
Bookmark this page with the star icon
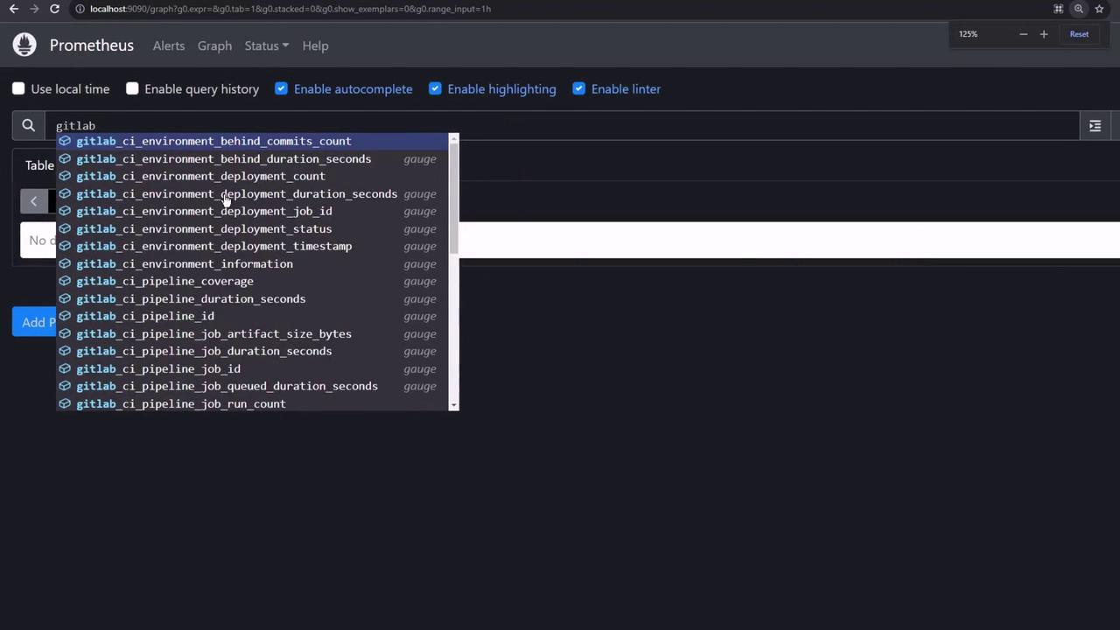coord(1099,9)
